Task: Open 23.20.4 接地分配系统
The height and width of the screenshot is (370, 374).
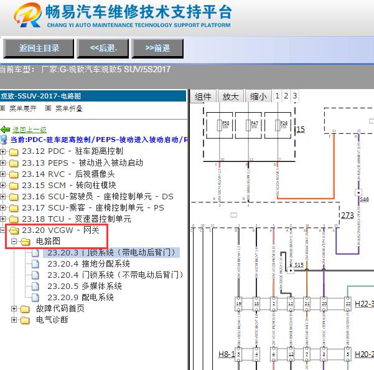Action: [x=88, y=263]
